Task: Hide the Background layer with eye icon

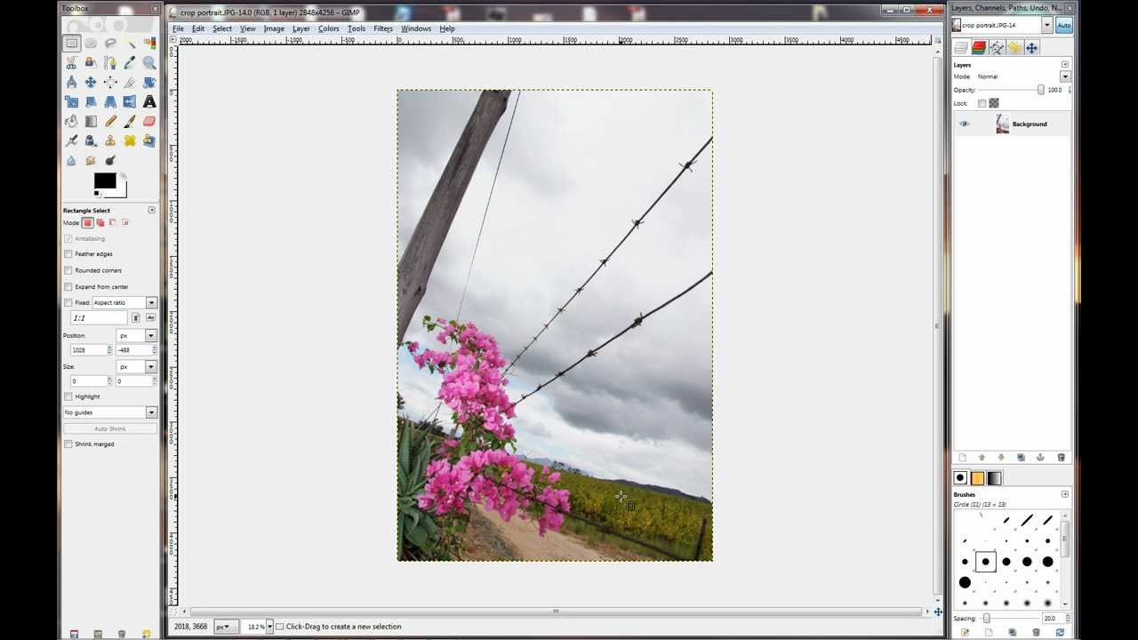Action: click(965, 124)
